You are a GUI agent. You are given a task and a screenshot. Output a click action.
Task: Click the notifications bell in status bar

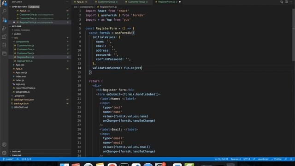pos(291,159)
